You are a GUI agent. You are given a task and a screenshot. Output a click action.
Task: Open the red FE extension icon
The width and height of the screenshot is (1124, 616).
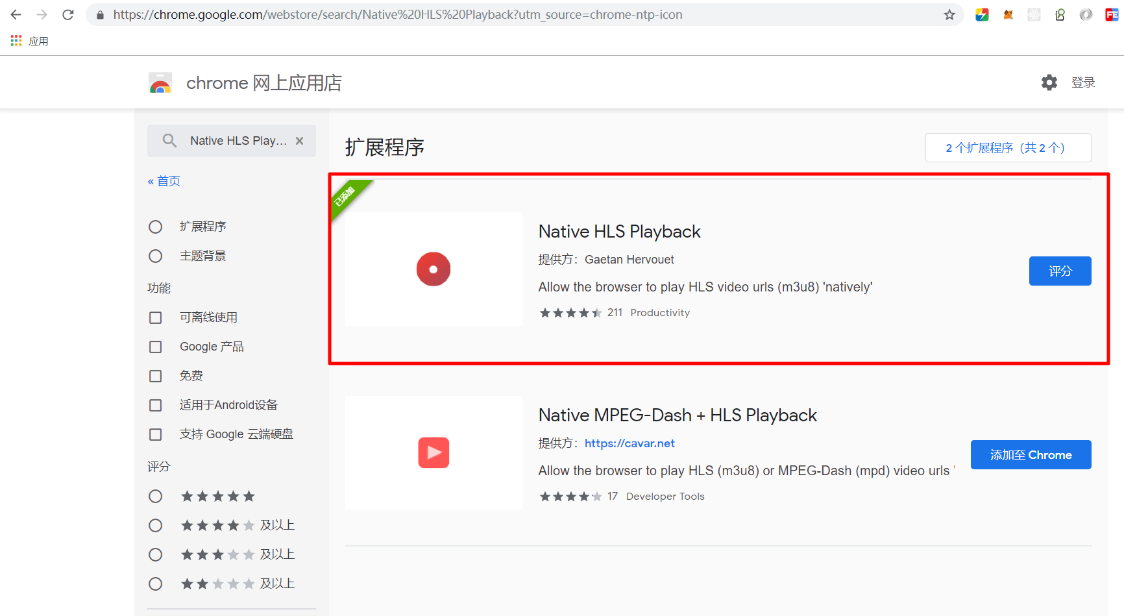coord(1112,14)
